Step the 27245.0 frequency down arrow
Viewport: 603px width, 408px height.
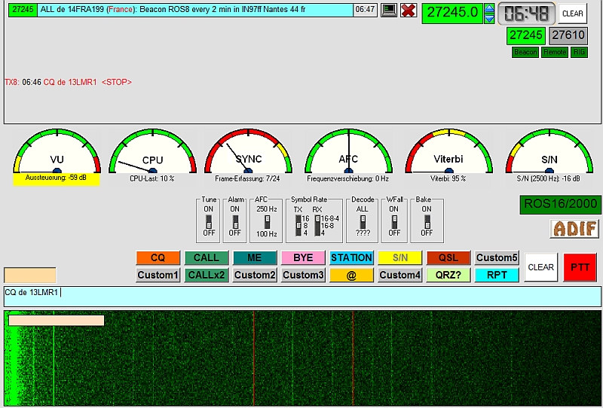[x=489, y=18]
